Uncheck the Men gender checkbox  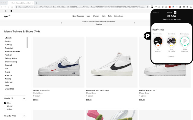(x=5, y=103)
